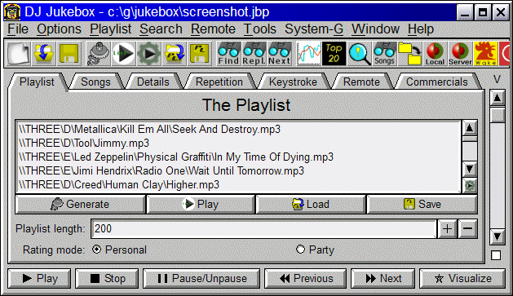Click the Visualize button
Image resolution: width=513 pixels, height=296 pixels.
[462, 279]
